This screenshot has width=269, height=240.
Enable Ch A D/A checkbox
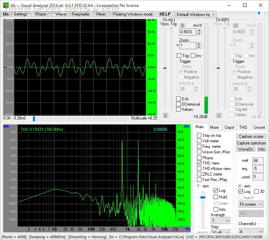(x=179, y=99)
